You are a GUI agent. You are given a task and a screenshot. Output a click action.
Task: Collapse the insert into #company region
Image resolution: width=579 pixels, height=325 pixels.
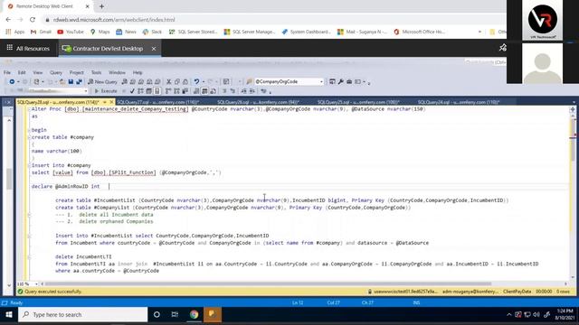pos(29,165)
